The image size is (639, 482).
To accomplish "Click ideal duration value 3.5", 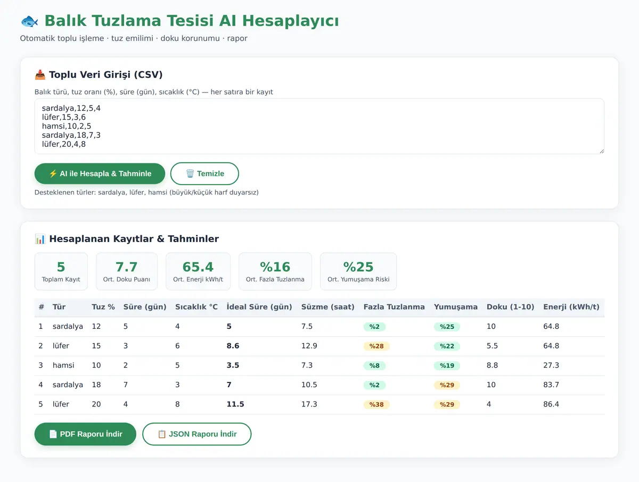I will point(233,365).
